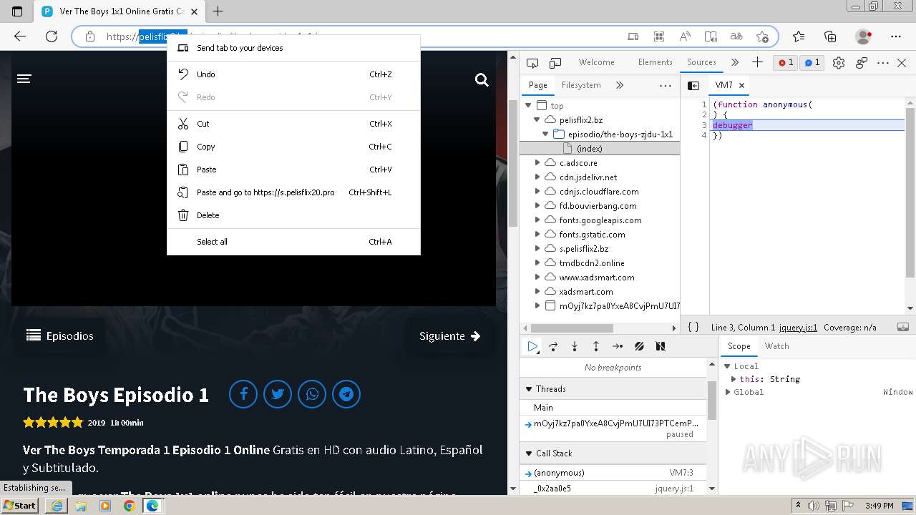Click the red error count badge

786,63
